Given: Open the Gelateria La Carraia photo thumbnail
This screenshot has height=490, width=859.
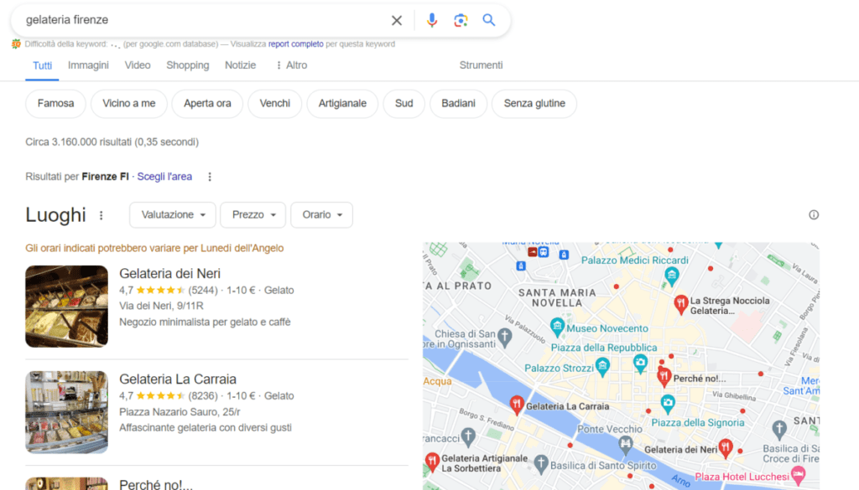Looking at the screenshot, I should point(67,412).
